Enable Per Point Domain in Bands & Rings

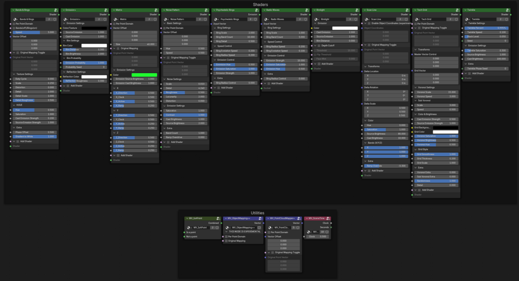[x=14, y=24]
